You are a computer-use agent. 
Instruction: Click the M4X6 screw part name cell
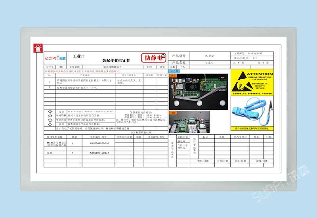tap(55, 143)
